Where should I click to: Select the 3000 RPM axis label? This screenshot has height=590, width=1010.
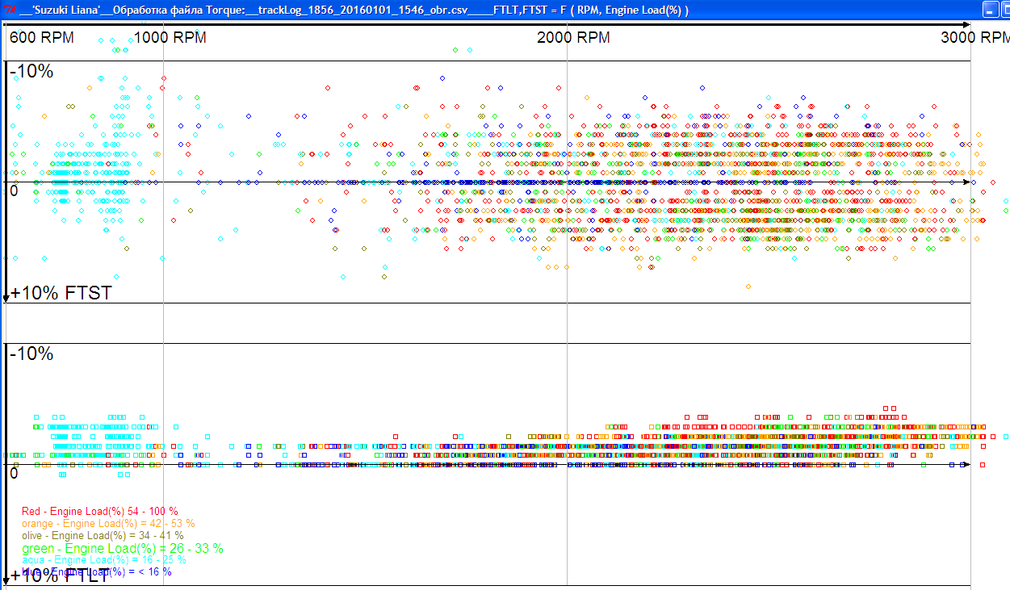click(974, 38)
